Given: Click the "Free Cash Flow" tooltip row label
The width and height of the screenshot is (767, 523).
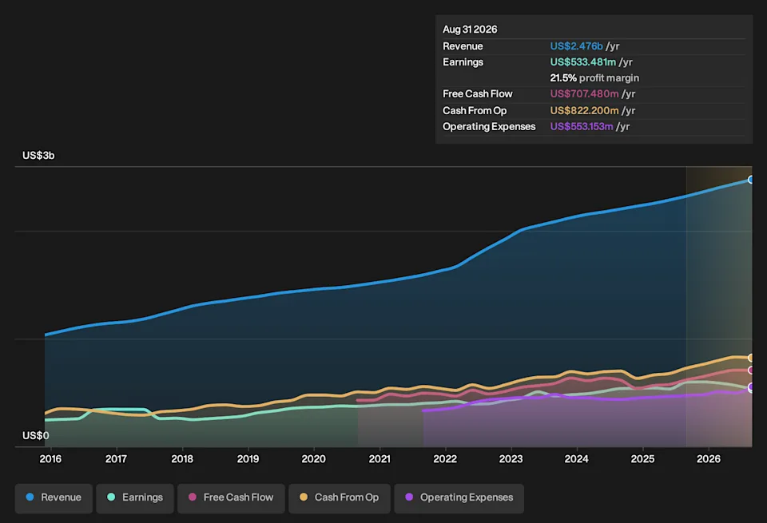Looking at the screenshot, I should pos(478,94).
